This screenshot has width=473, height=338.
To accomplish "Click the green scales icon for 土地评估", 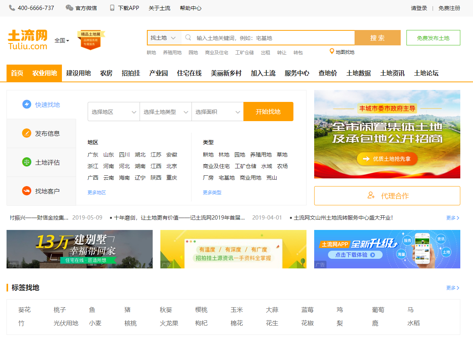I will point(27,162).
